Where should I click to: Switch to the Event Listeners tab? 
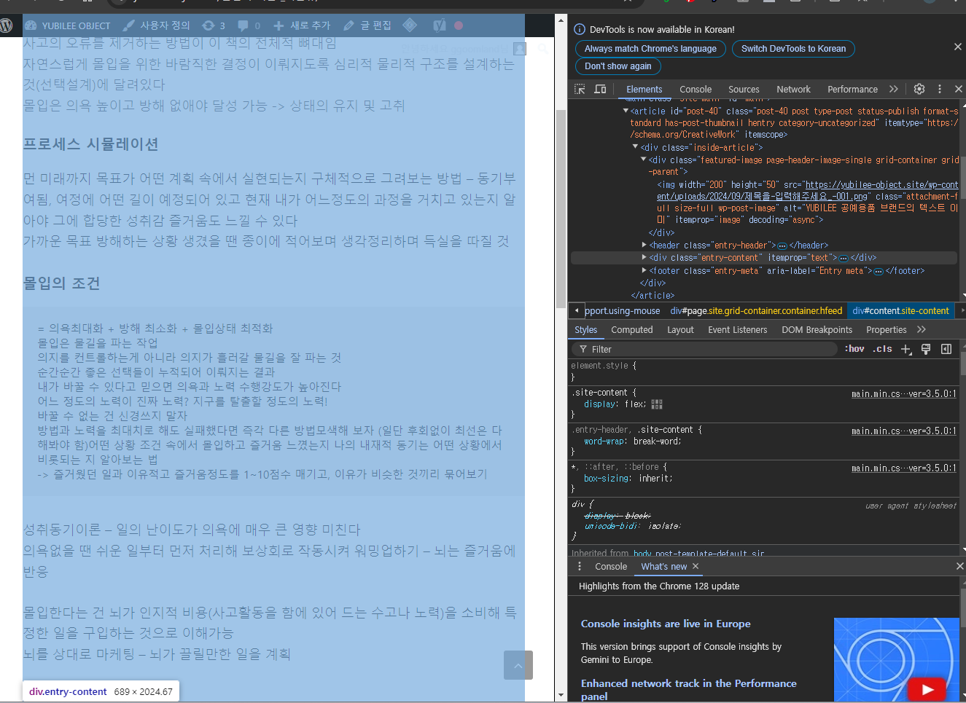(737, 329)
